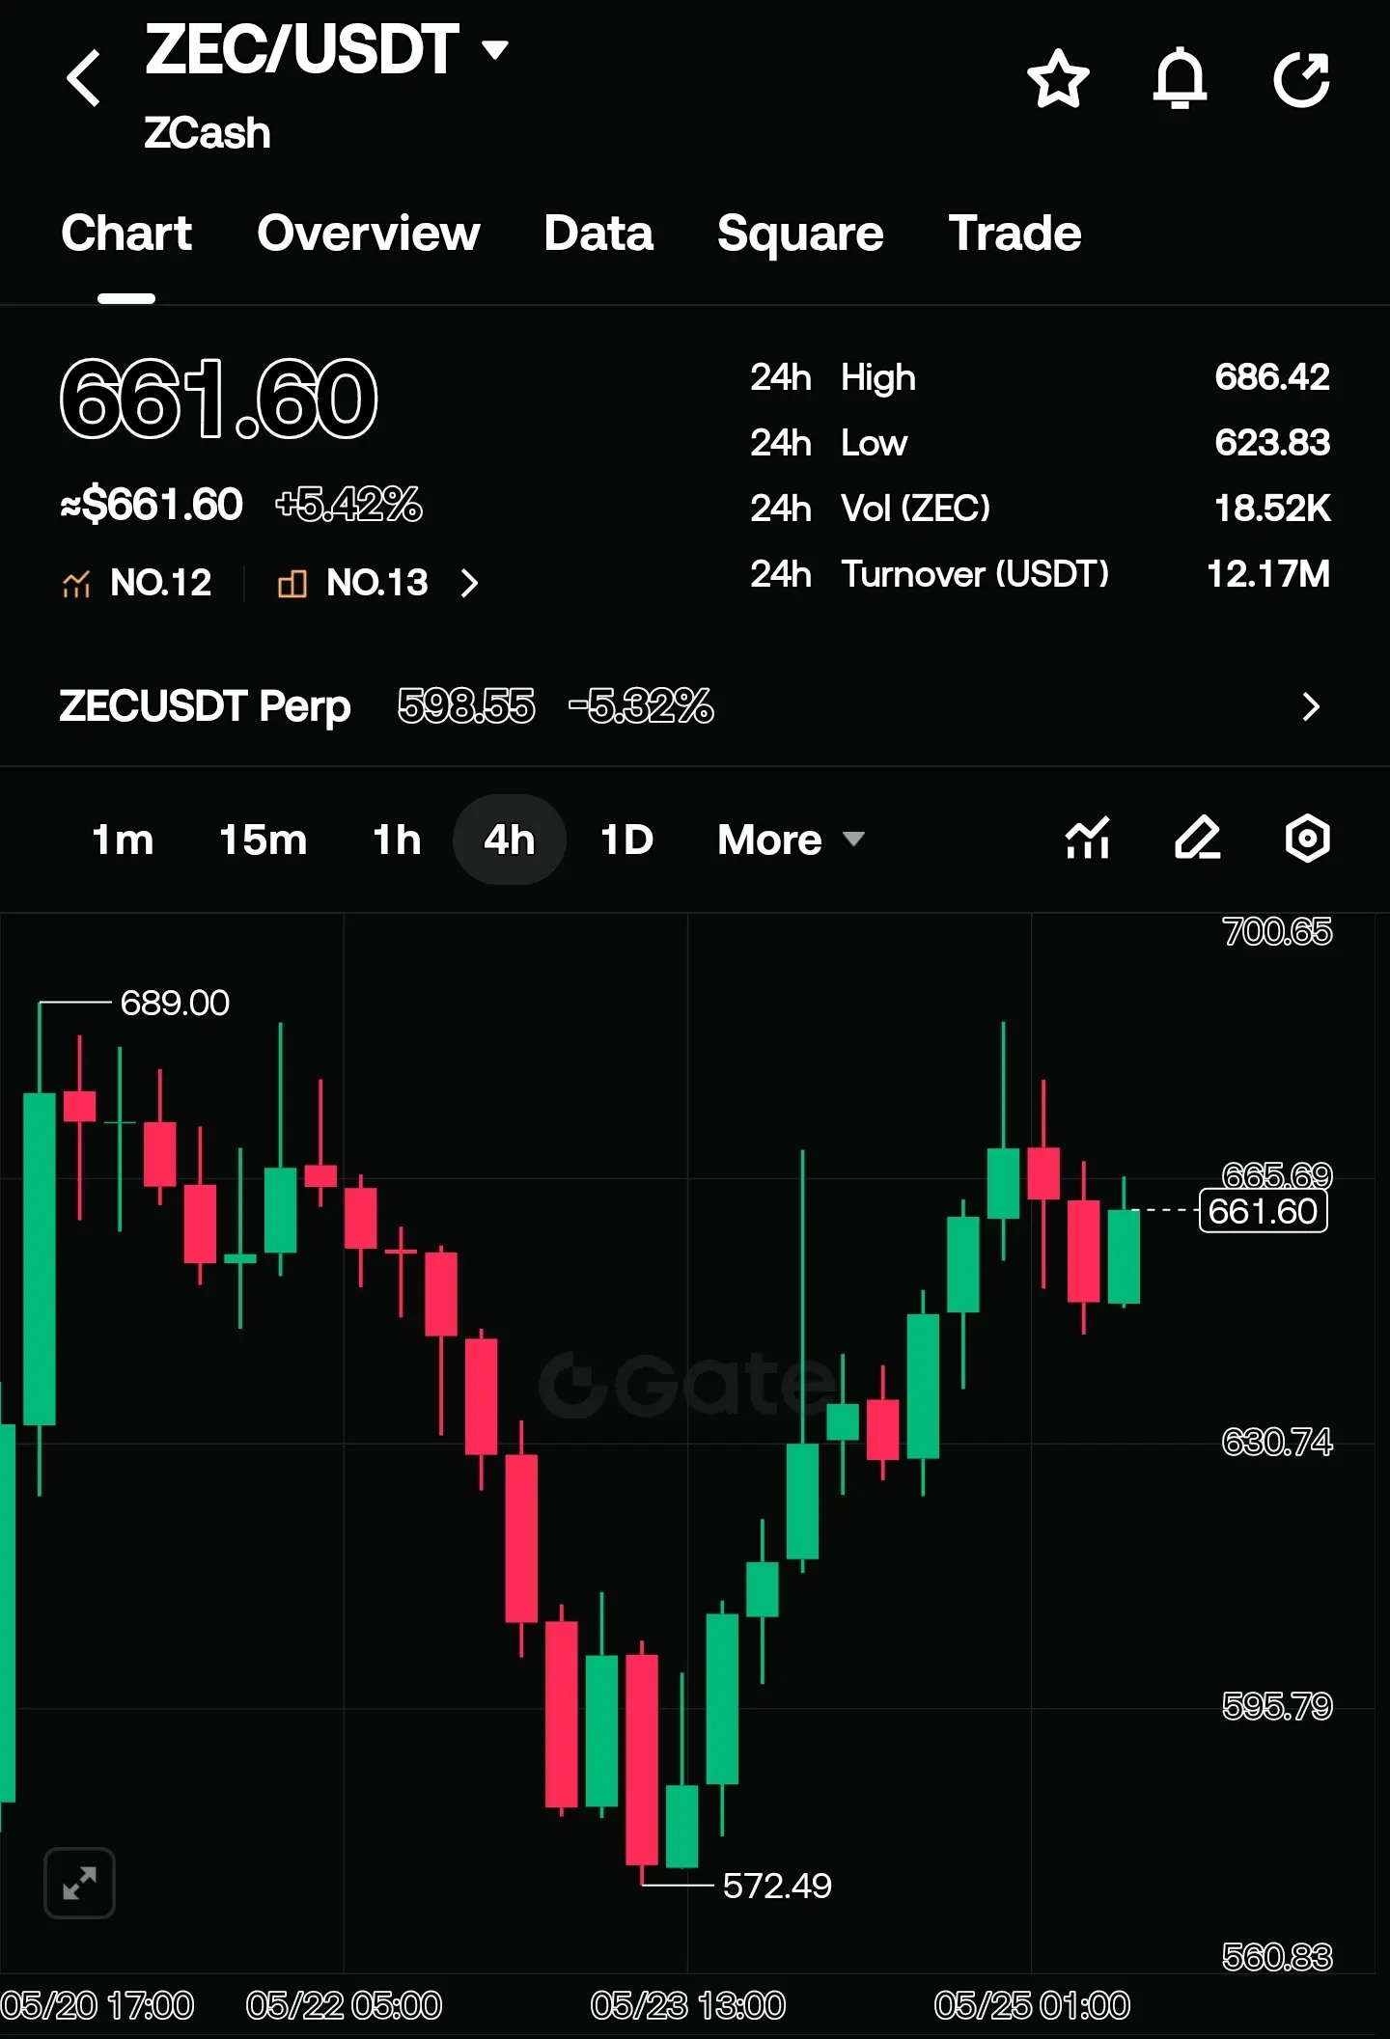Viewport: 1390px width, 2039px height.
Task: Tap the 24h Vol value 18.52K
Action: click(x=1272, y=509)
